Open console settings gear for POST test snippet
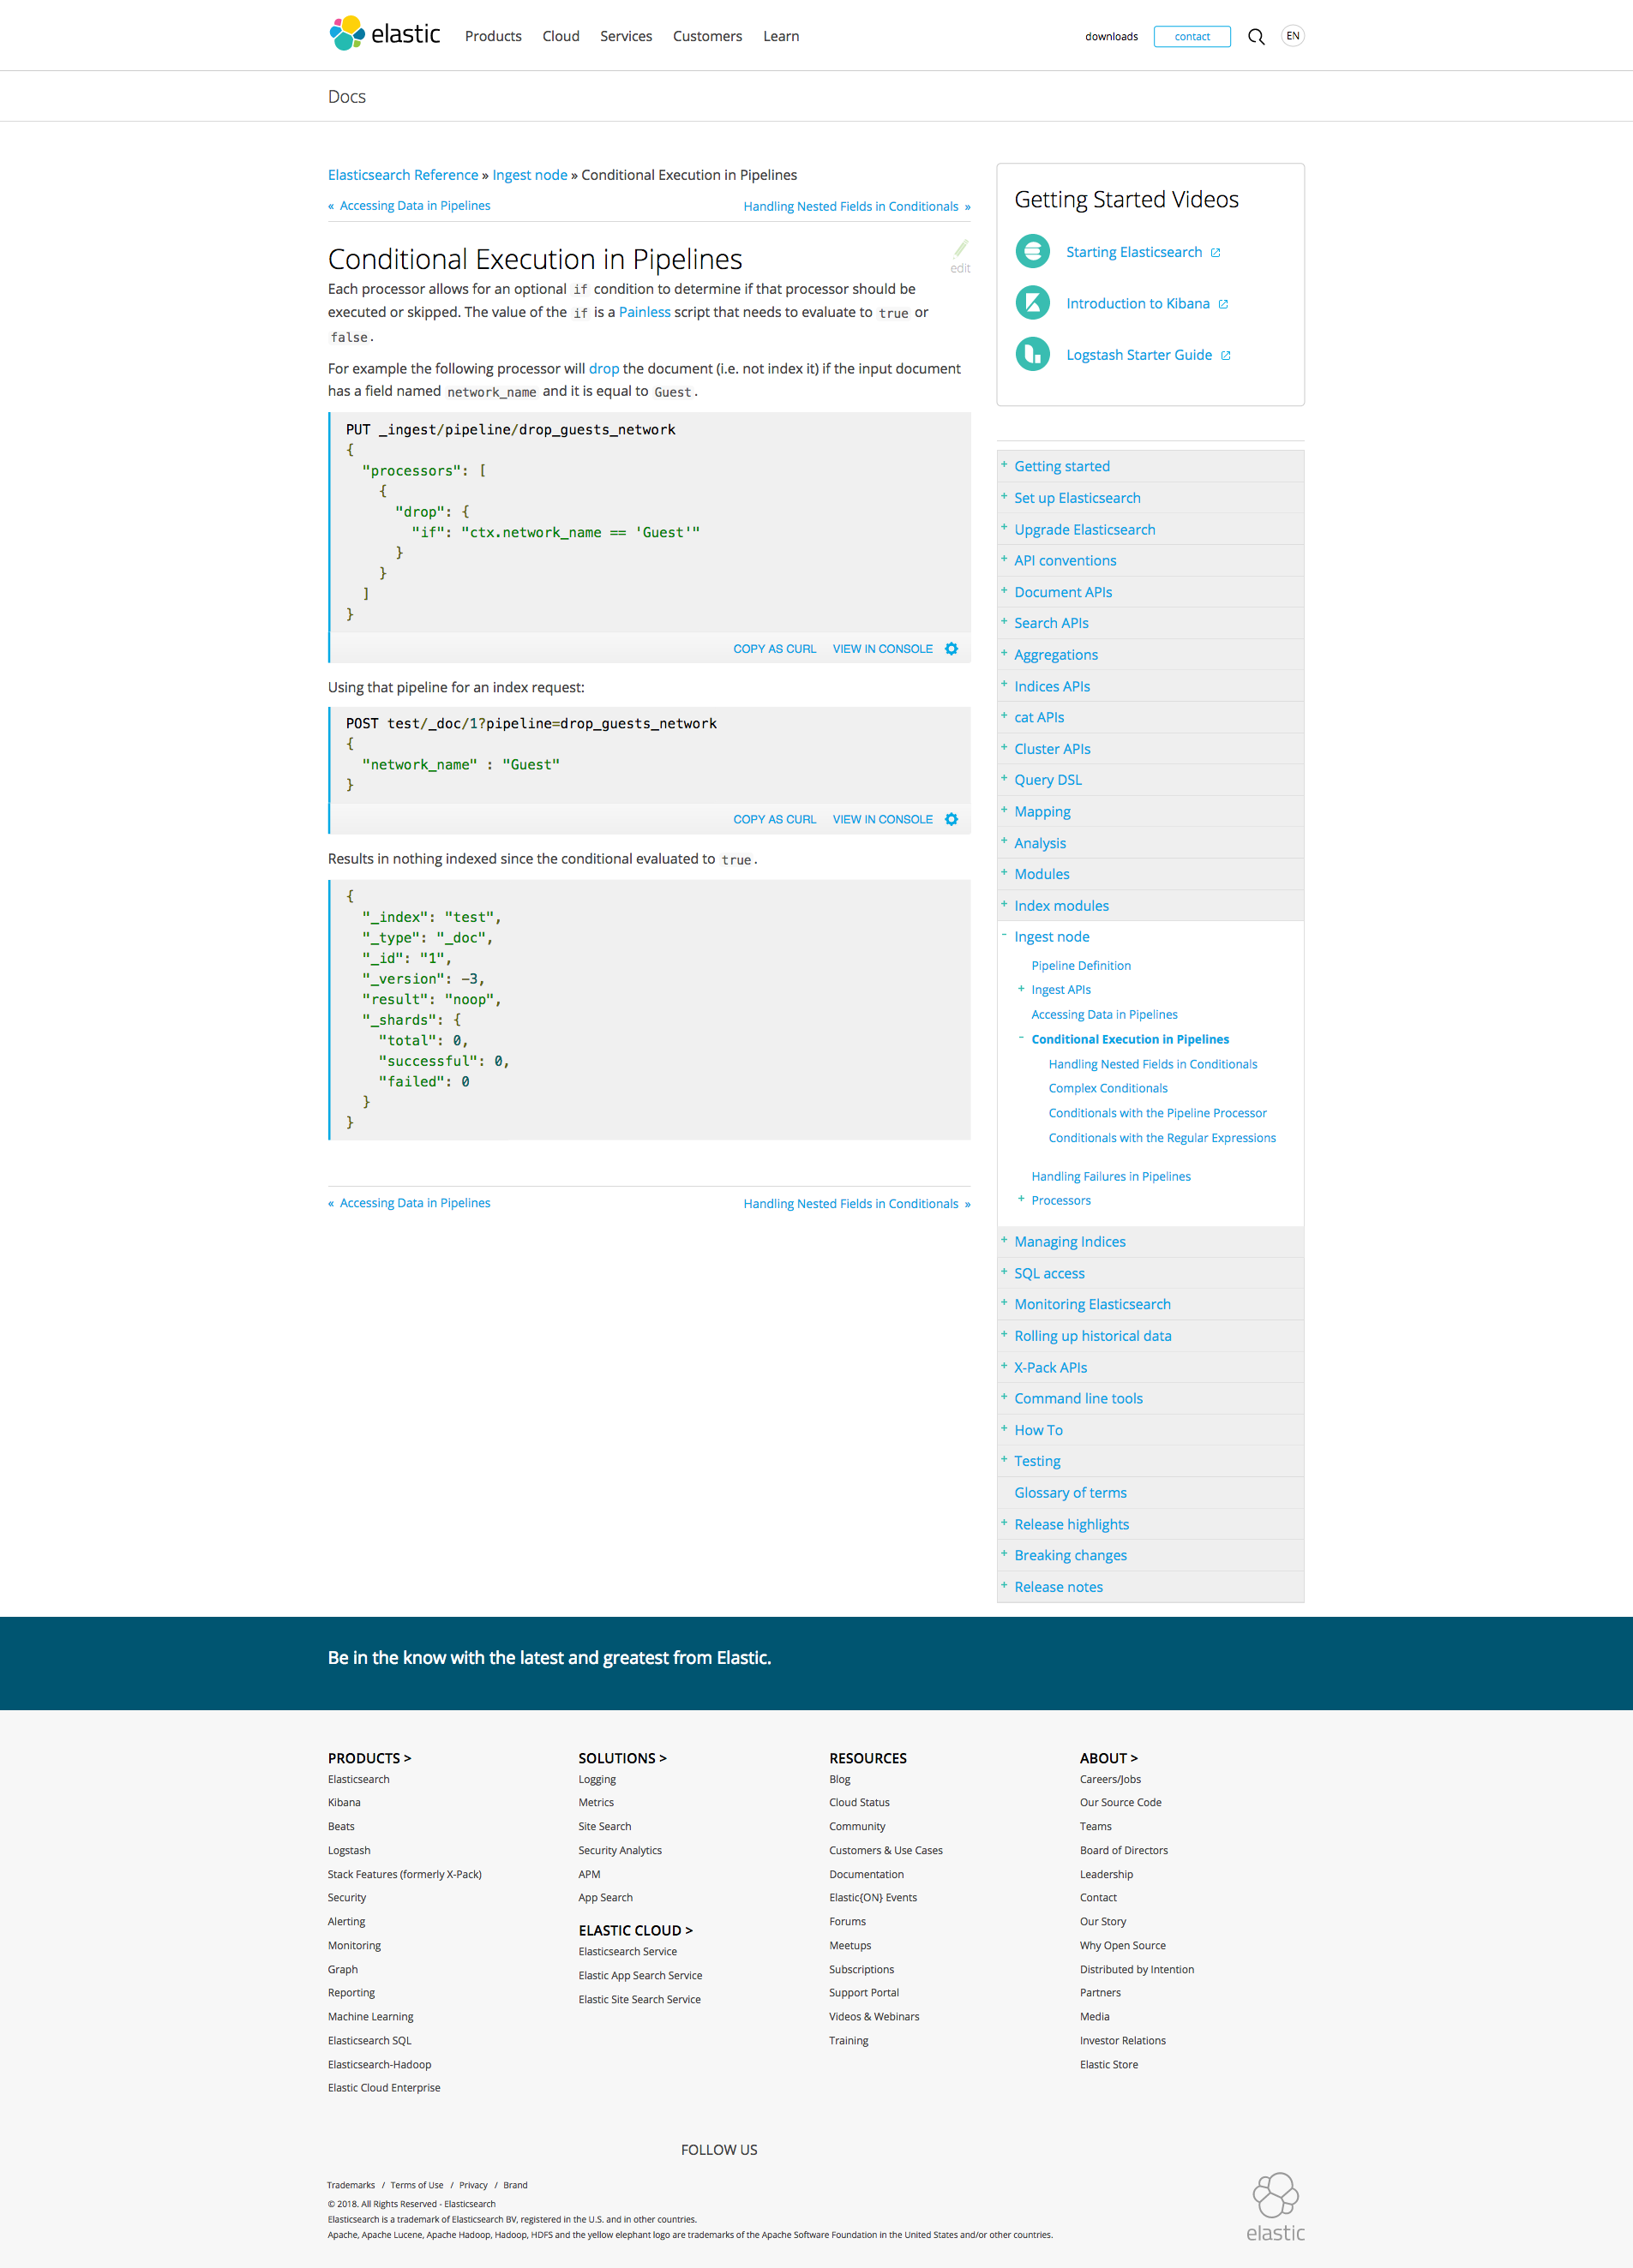 tap(952, 819)
